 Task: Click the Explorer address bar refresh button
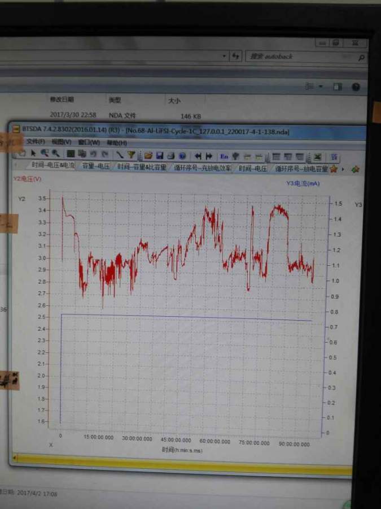tap(235, 56)
